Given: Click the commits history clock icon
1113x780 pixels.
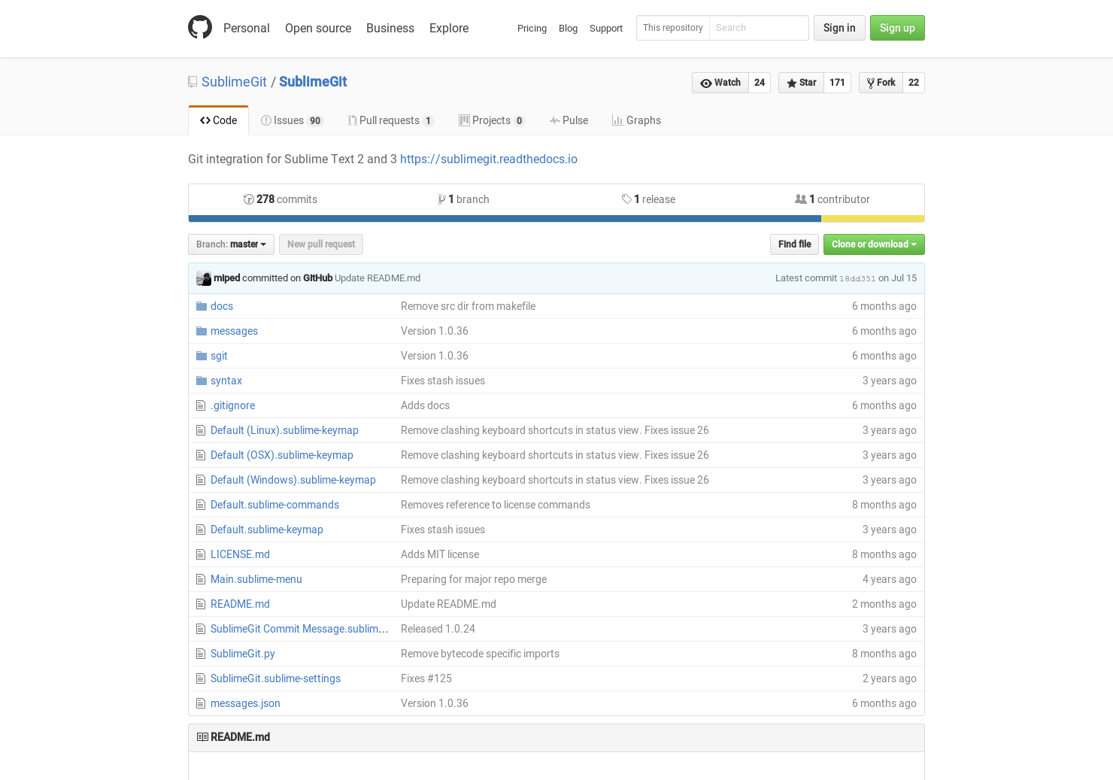Looking at the screenshot, I should pyautogui.click(x=248, y=199).
